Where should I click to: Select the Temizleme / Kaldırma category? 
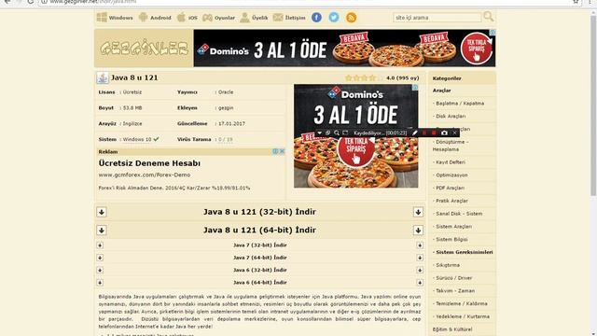coord(462,303)
